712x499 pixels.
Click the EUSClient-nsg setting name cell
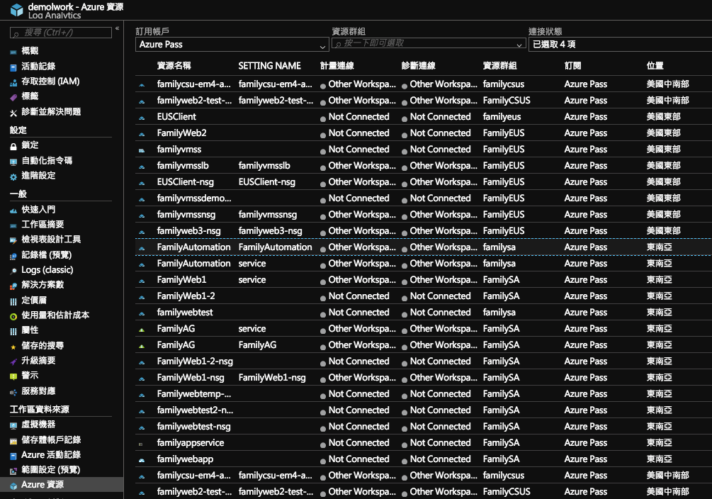[266, 182]
